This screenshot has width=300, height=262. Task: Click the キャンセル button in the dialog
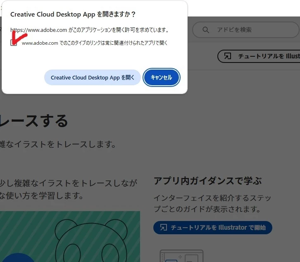(x=162, y=77)
